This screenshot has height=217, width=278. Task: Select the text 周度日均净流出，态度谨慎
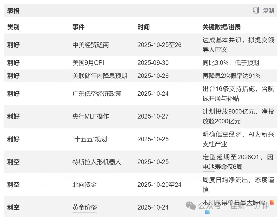point(238,185)
